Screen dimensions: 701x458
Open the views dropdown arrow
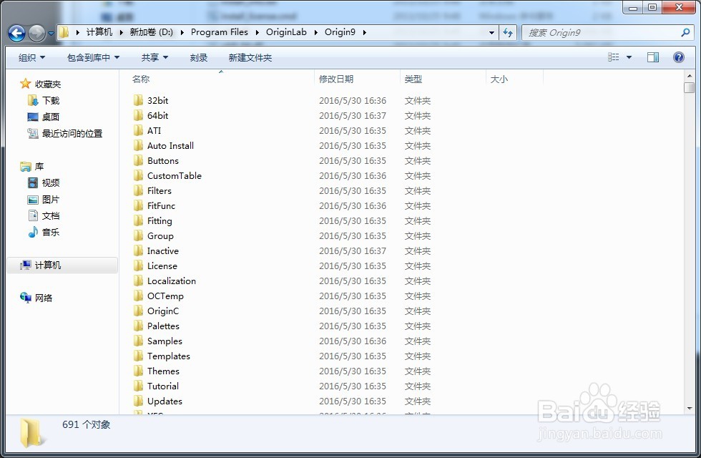(628, 57)
